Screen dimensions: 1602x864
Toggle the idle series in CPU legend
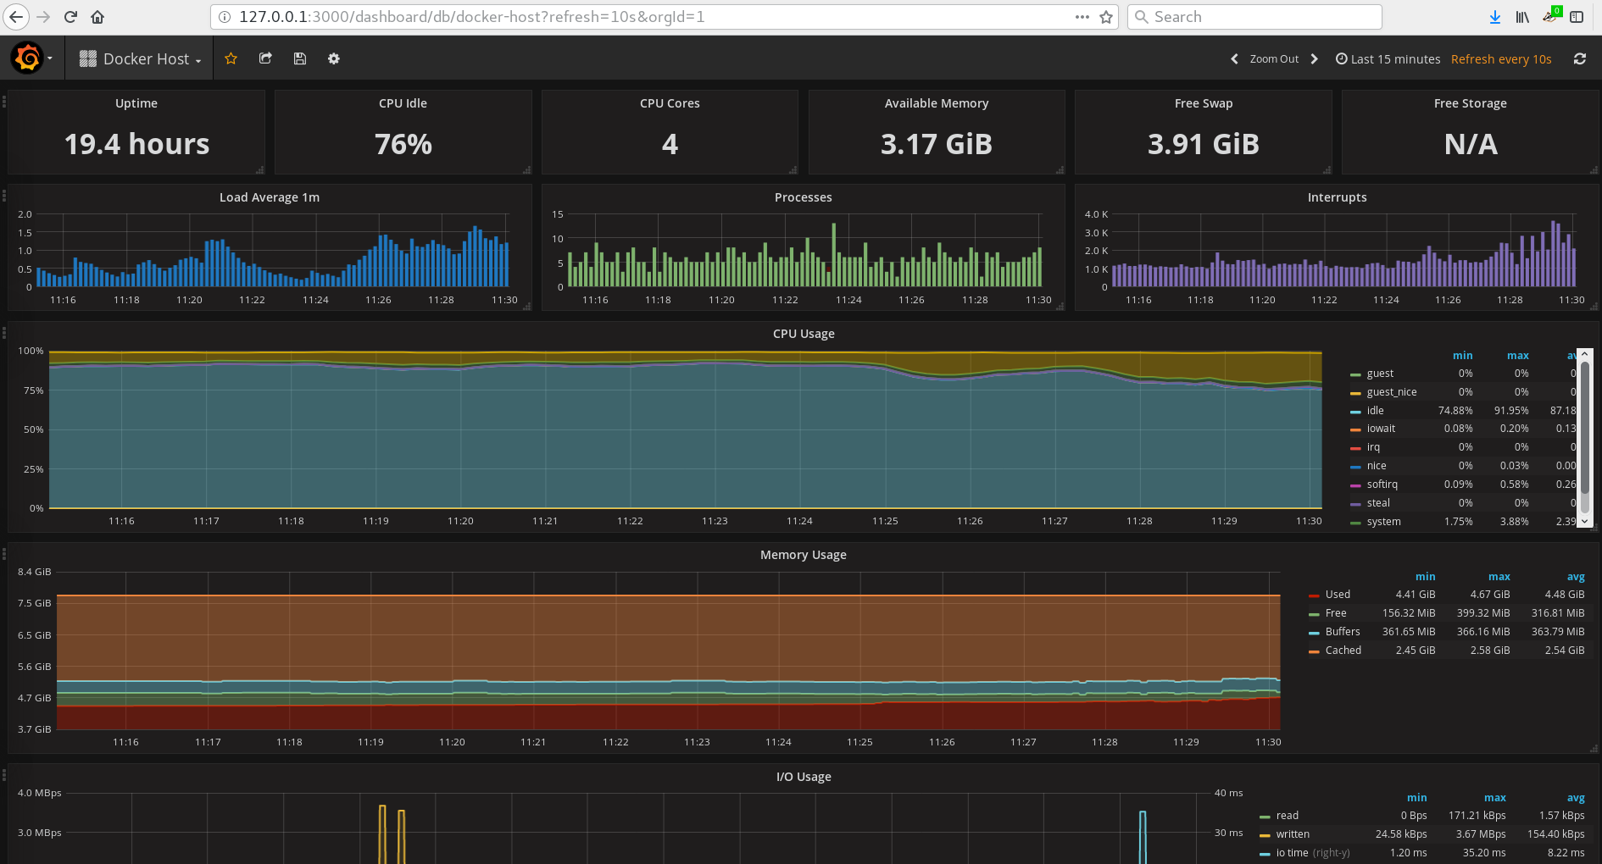pyautogui.click(x=1375, y=410)
